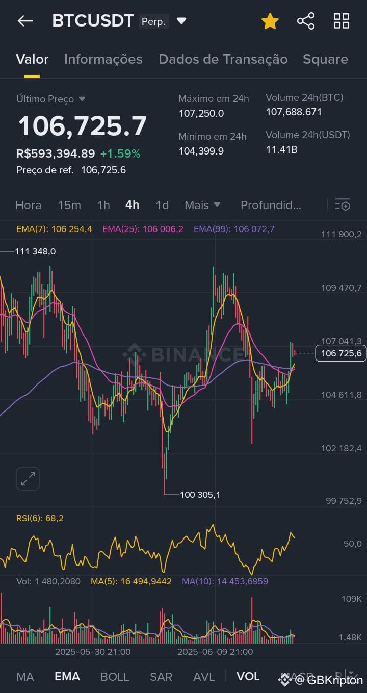Switch to the Dados de Transação tab
This screenshot has width=367, height=693.
223,59
